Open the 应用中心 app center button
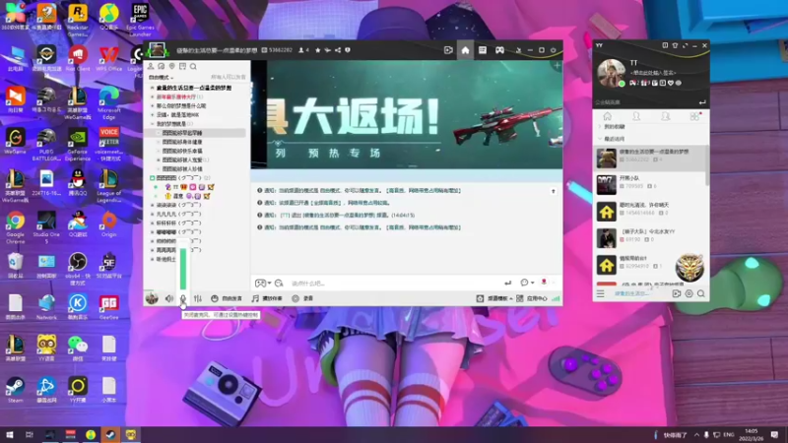 pyautogui.click(x=532, y=298)
